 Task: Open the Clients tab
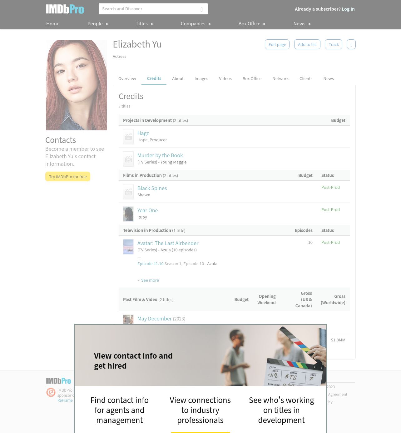coord(306,78)
